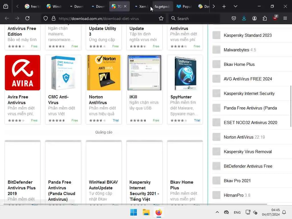
Task: Select Norton AntiVirus 22.19 in sidebar
Action: pyautogui.click(x=244, y=137)
